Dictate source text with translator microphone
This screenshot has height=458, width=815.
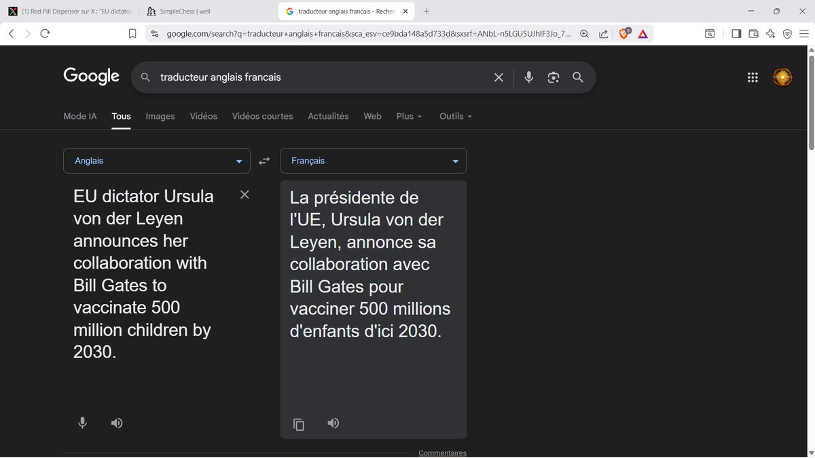click(x=82, y=423)
